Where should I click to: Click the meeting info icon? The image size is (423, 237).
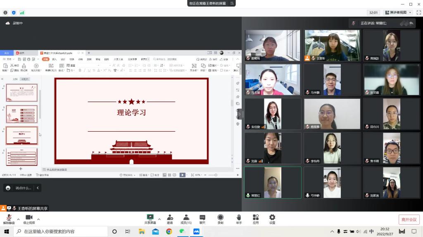5,13
